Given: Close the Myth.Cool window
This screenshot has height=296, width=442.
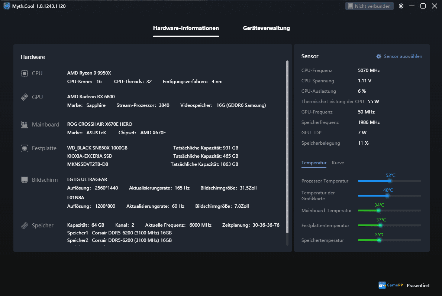Looking at the screenshot, I should [435, 6].
